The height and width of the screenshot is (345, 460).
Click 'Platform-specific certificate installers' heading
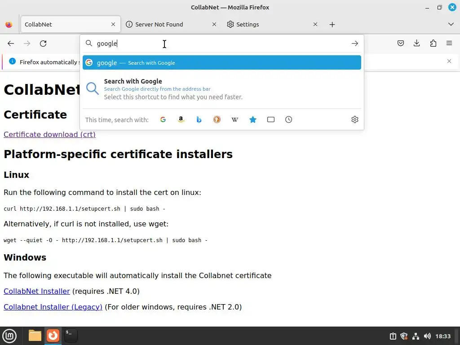pyautogui.click(x=118, y=154)
